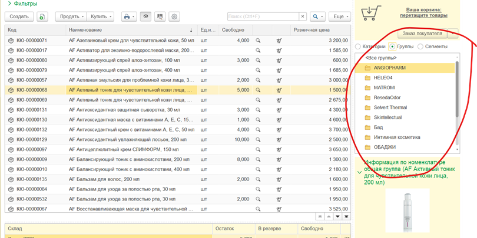This screenshot has width=477, height=238.
Task: Clear the search field with X
Action: coord(302,16)
